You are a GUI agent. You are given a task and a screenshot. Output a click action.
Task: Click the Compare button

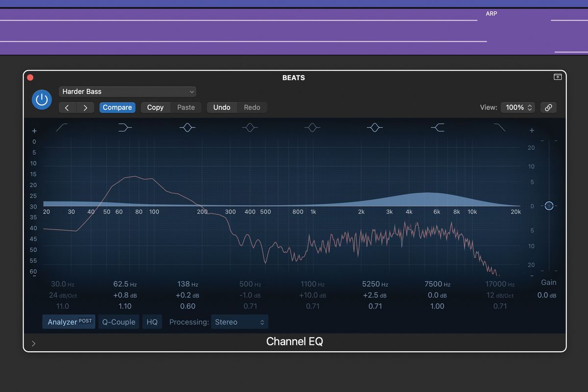click(117, 107)
